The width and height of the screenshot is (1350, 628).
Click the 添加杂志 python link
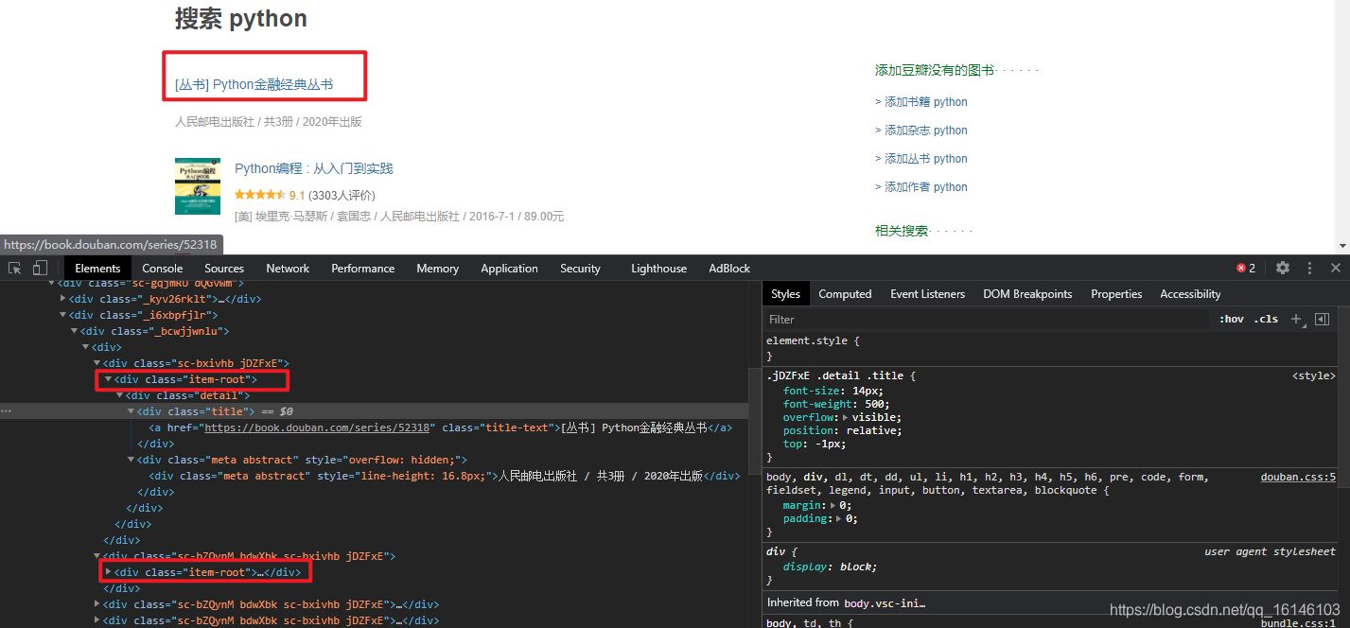(921, 131)
